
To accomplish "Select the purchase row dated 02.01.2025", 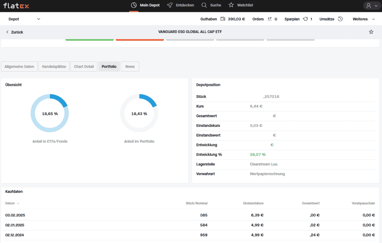I will coord(190,225).
